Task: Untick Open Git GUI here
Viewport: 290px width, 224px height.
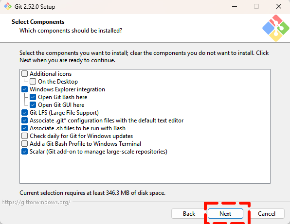Action: coord(33,104)
